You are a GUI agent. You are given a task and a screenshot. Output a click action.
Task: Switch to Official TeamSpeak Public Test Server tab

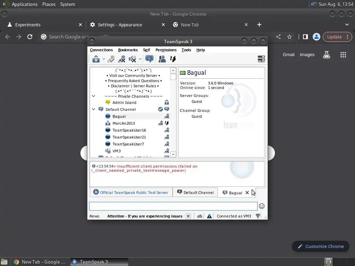(x=131, y=193)
